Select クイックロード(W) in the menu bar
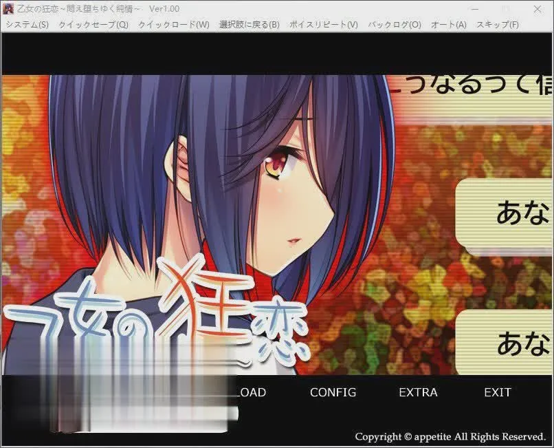554x448 pixels. pyautogui.click(x=173, y=24)
